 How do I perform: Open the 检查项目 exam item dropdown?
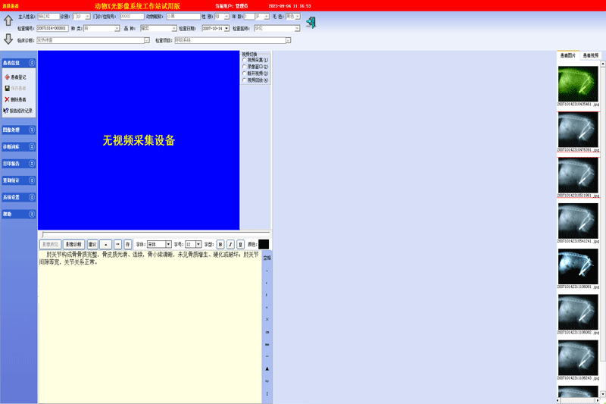point(288,40)
